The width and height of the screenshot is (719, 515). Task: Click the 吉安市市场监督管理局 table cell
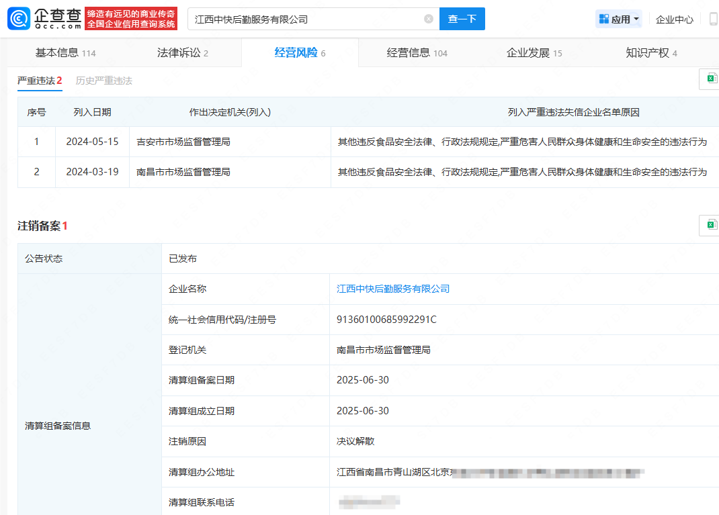(183, 142)
